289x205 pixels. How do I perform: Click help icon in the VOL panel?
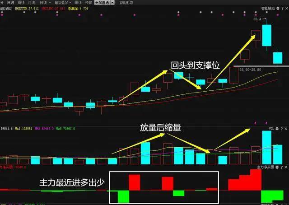[281, 129]
